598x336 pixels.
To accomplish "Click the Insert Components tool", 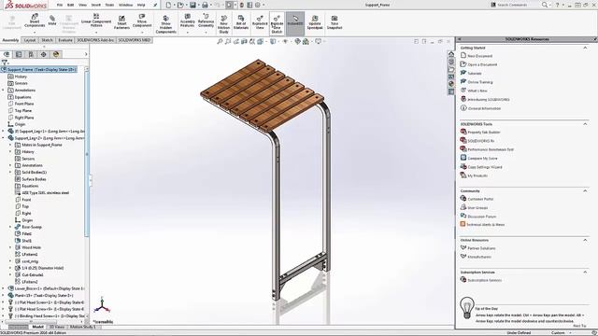I will [35, 21].
